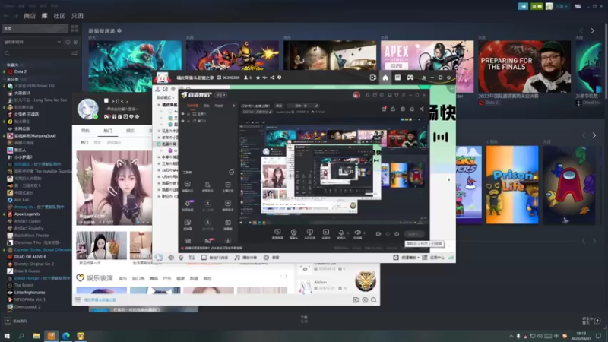Toggle visibility of second source in streaming tool

click(x=183, y=121)
